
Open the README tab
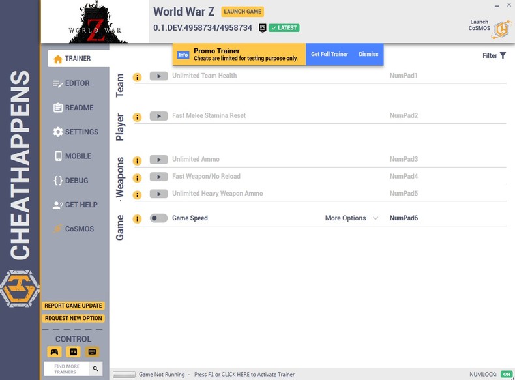[73, 108]
